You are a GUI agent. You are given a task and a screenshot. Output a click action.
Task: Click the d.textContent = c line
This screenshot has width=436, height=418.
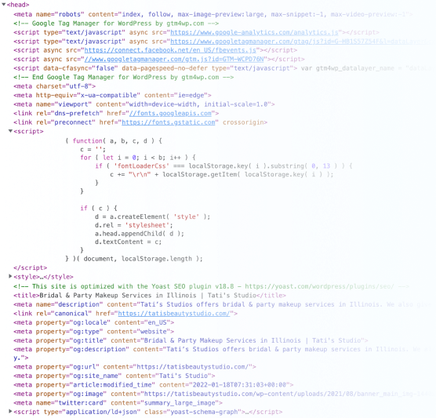pos(128,242)
